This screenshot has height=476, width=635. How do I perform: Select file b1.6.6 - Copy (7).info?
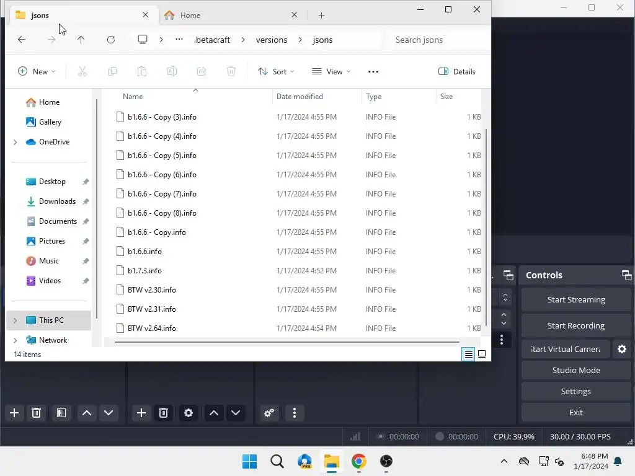162,194
